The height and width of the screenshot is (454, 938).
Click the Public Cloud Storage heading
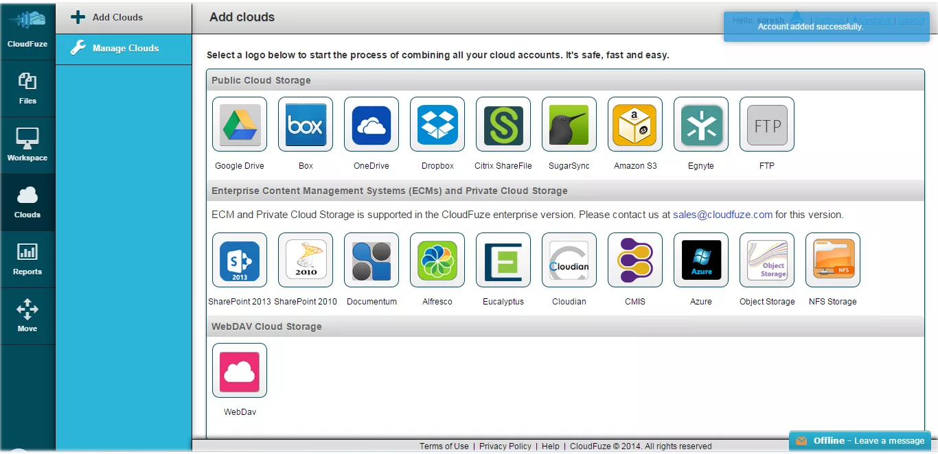point(261,80)
